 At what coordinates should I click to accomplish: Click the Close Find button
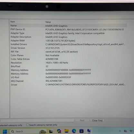pos(97,120)
